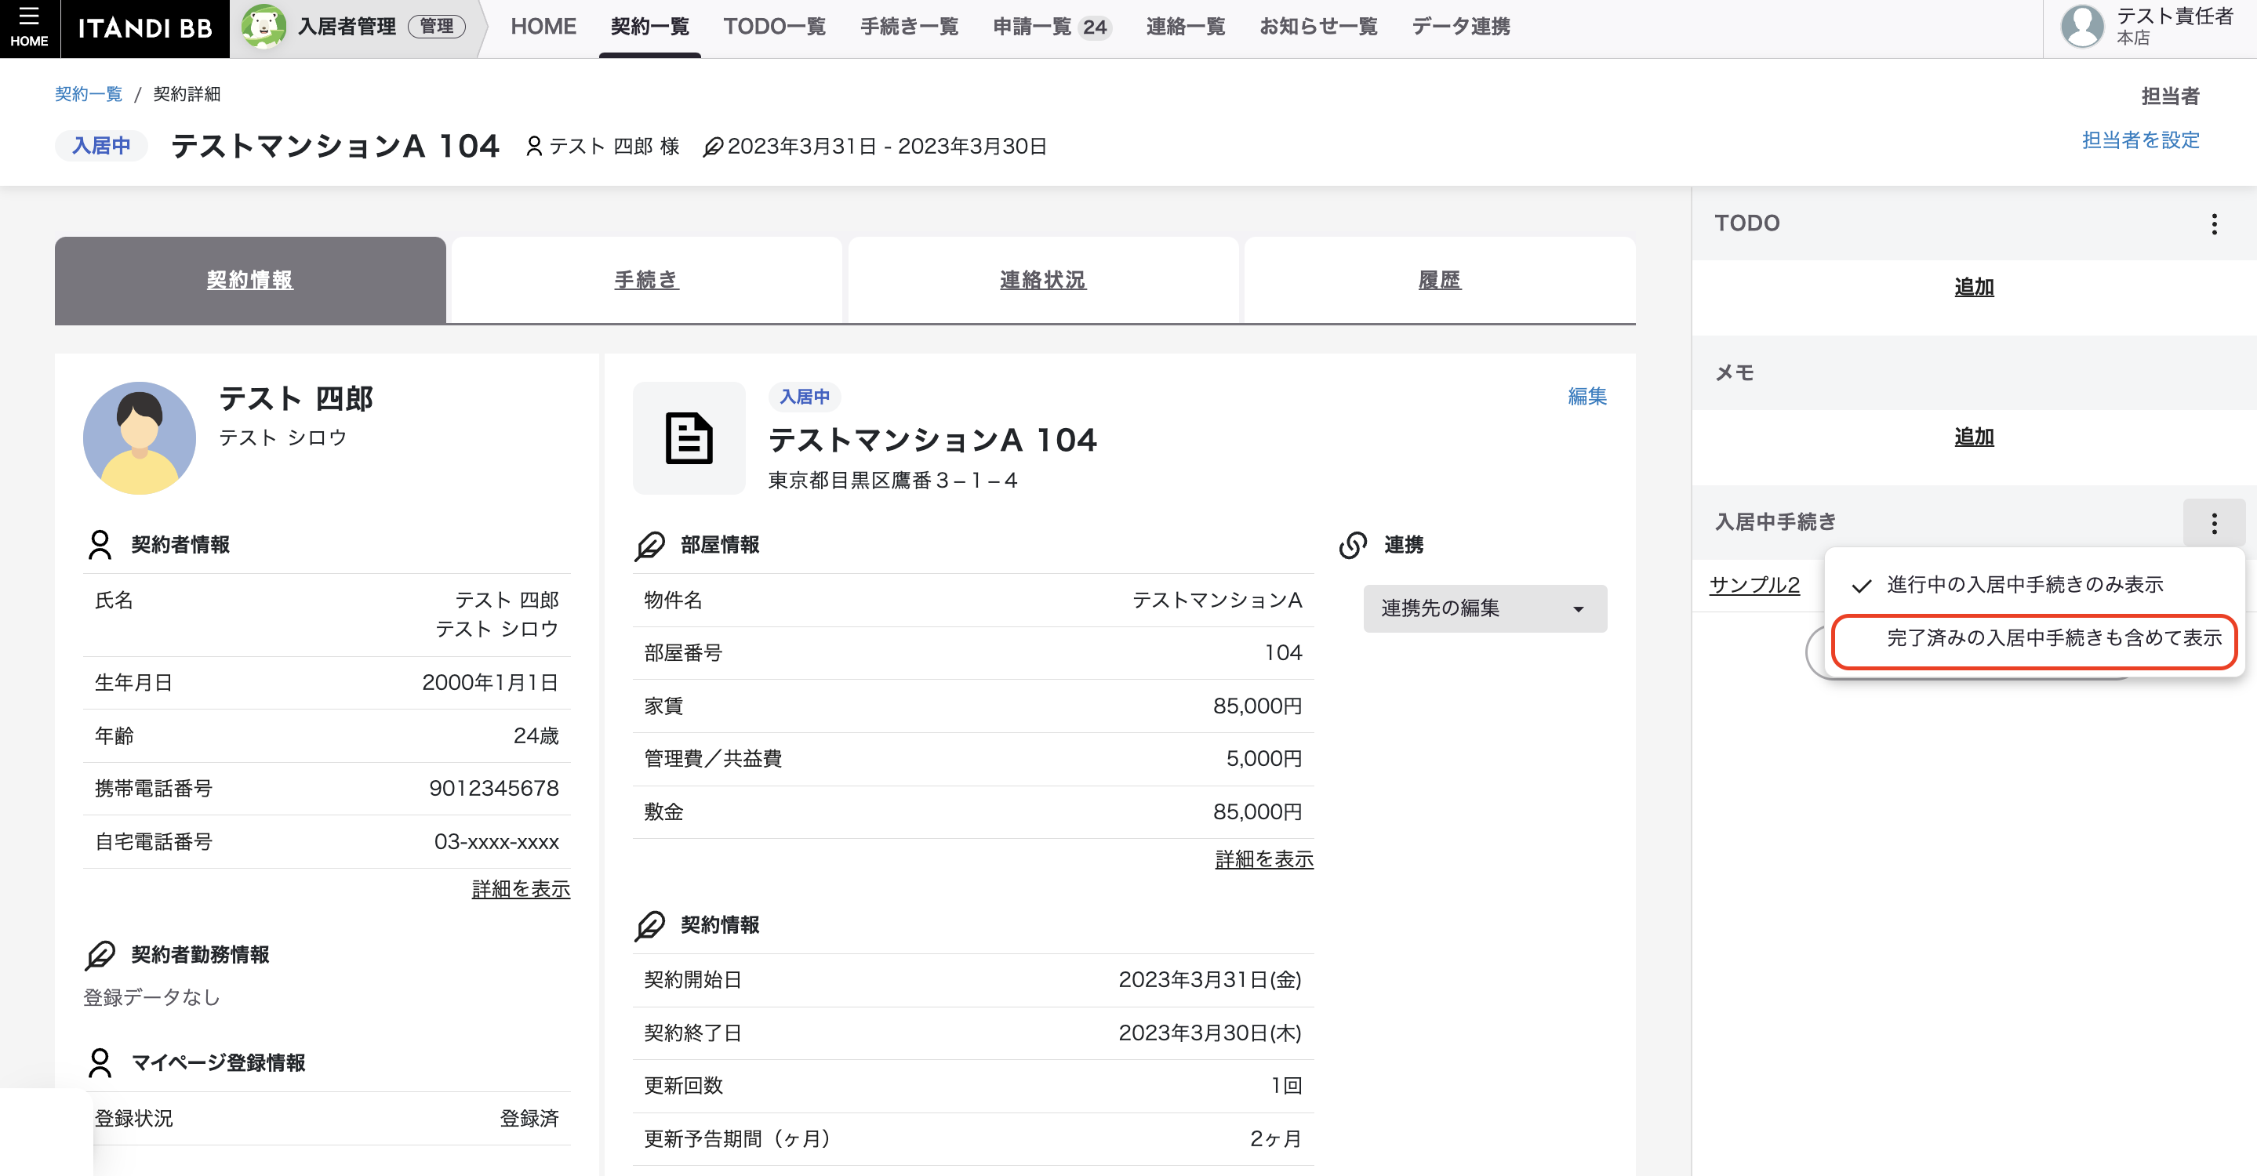Click the 管理 badge next to 入居者管理
Viewport: 2257px width, 1176px height.
pos(436,27)
